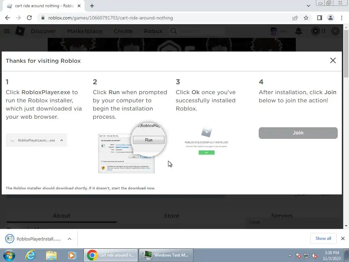Click Show all downloads
The height and width of the screenshot is (262, 349).
point(323,238)
